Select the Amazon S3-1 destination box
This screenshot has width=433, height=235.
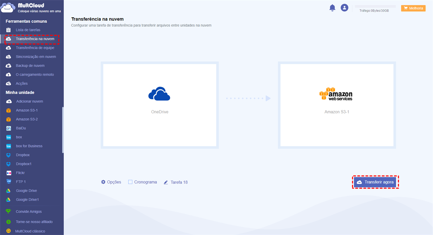[337, 105]
